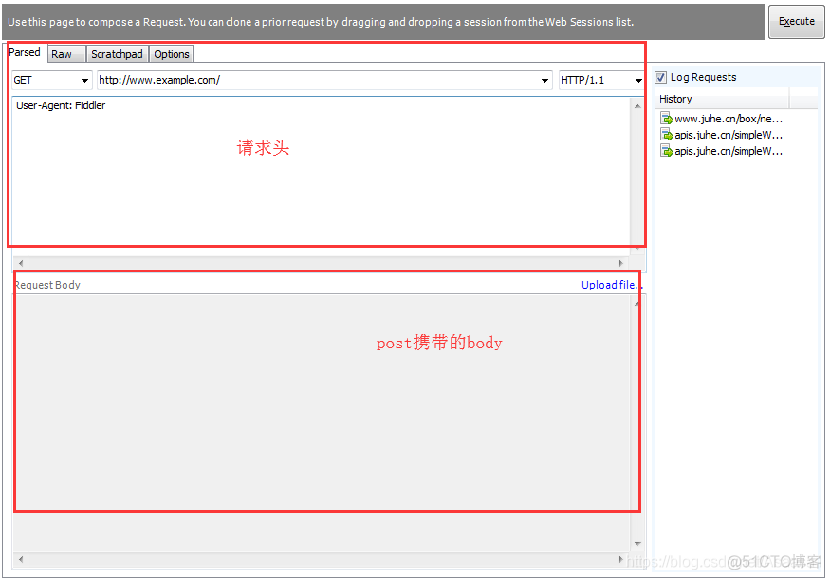
Task: Click inside the Request Body text area
Action: click(x=321, y=423)
